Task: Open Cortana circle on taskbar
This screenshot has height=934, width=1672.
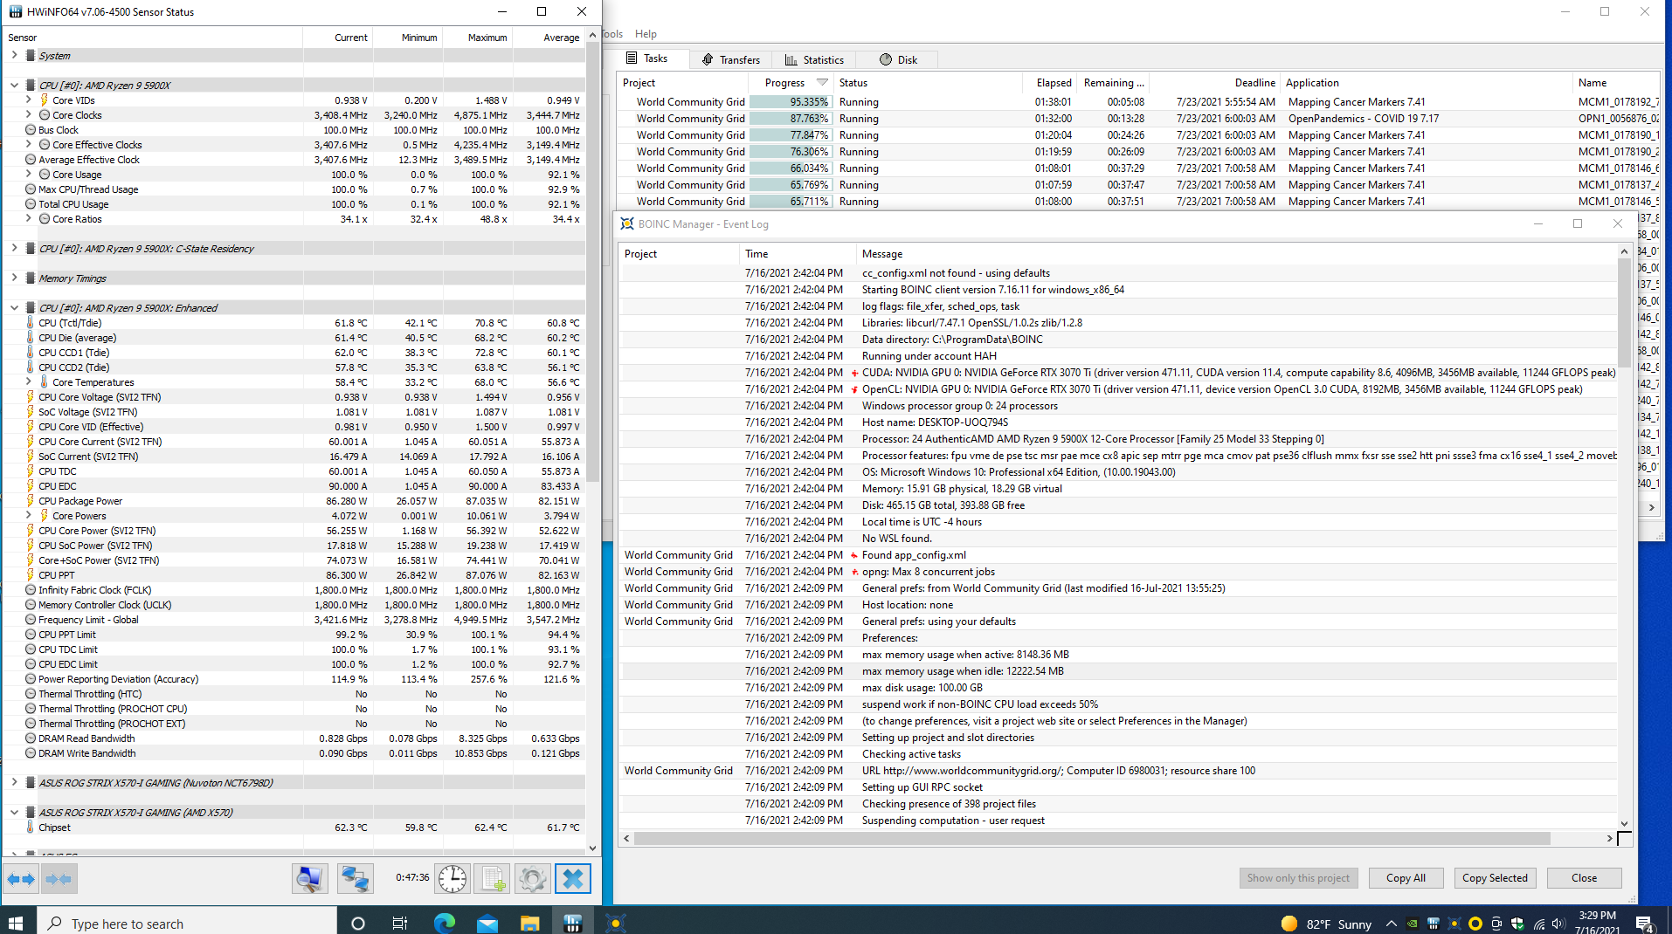Action: 357,924
